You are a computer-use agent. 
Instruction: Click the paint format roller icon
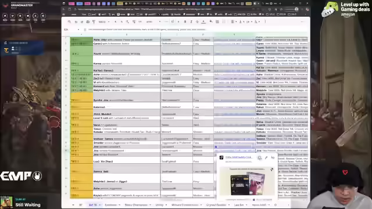[94, 22]
